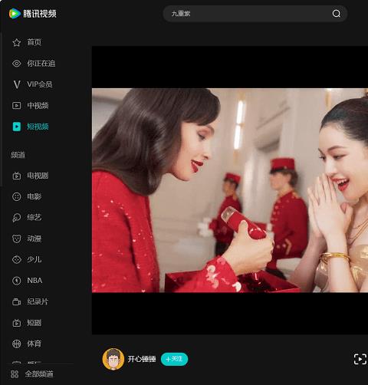Viewport: 368px width, 385px height.
Task: Click the ball icon beside 体育
Action: [17, 344]
